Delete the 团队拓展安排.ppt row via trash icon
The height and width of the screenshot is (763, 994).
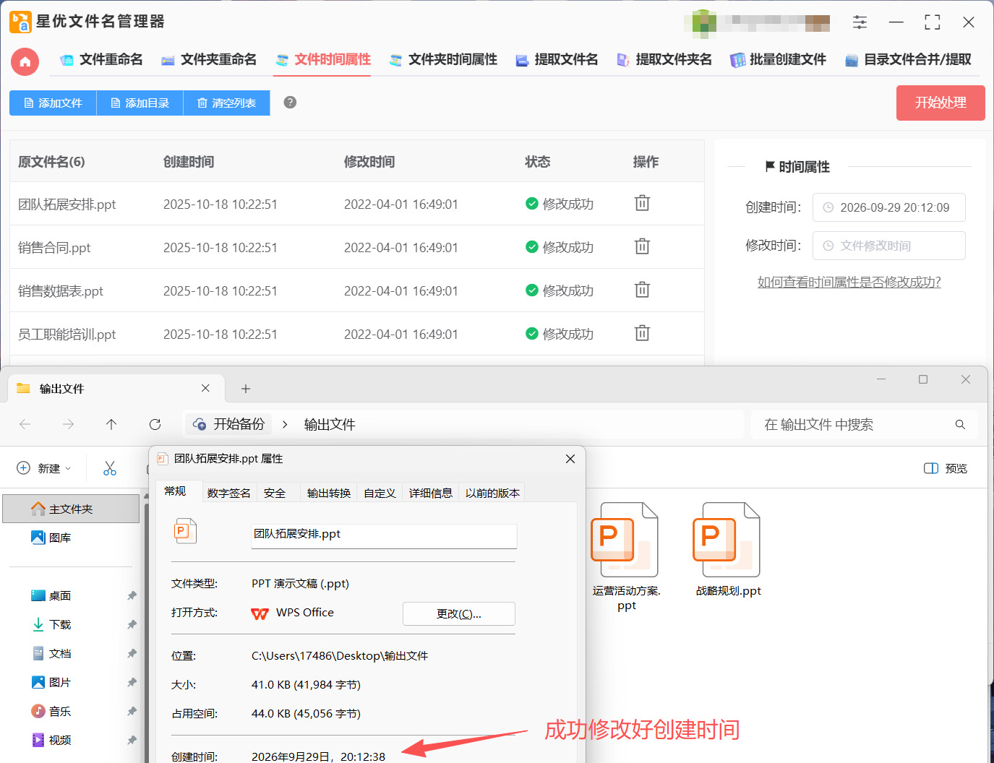642,203
